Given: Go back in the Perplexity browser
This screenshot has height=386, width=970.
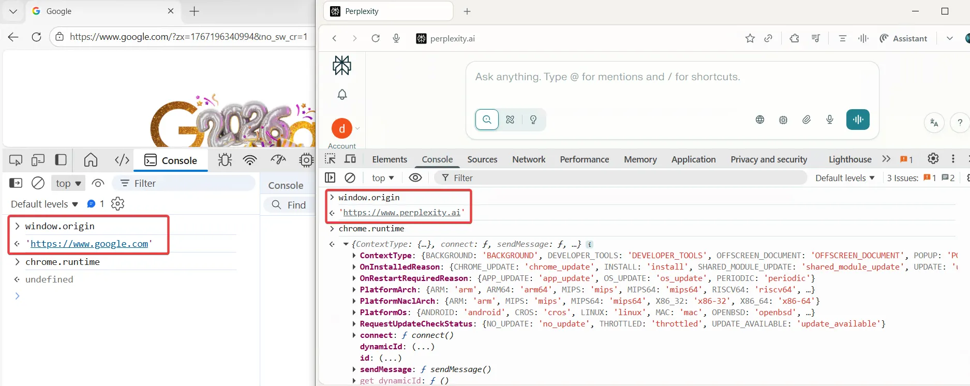Looking at the screenshot, I should [335, 38].
